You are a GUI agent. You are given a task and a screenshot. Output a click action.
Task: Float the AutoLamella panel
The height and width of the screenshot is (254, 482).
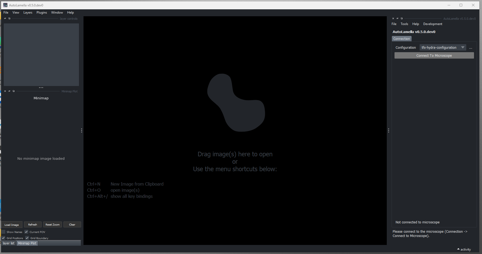[402, 18]
